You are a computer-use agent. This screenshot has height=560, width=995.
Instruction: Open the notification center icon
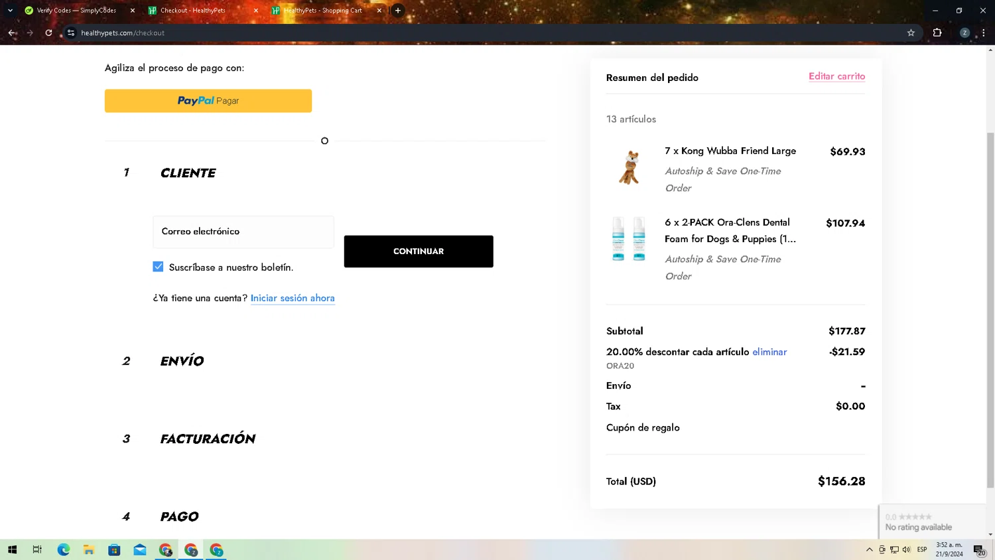pyautogui.click(x=979, y=549)
